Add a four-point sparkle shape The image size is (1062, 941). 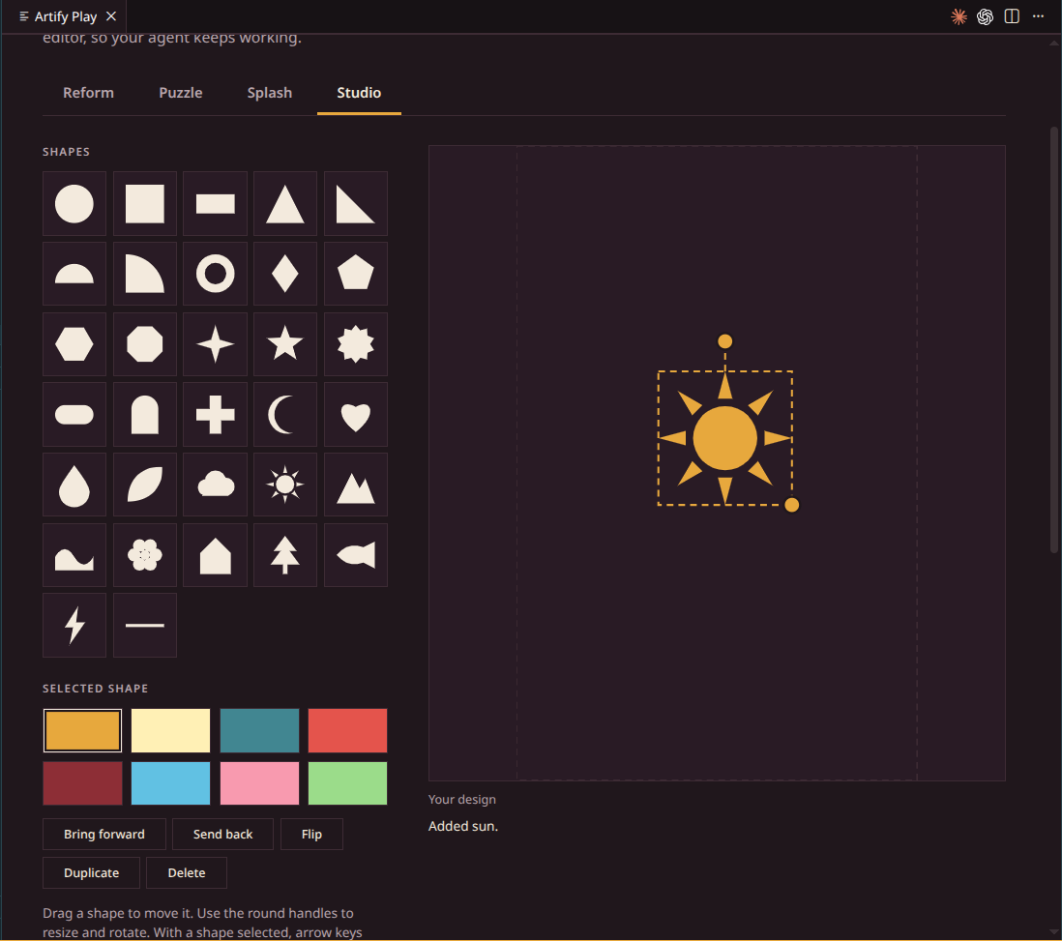point(216,344)
